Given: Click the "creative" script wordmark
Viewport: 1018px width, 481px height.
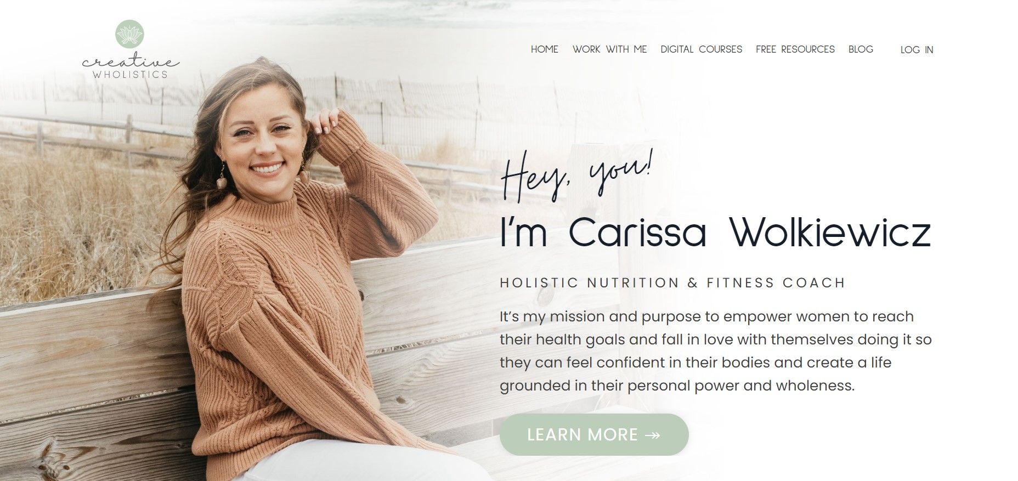Looking at the screenshot, I should pos(131,62).
